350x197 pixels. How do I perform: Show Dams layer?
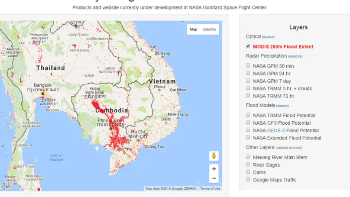click(248, 172)
